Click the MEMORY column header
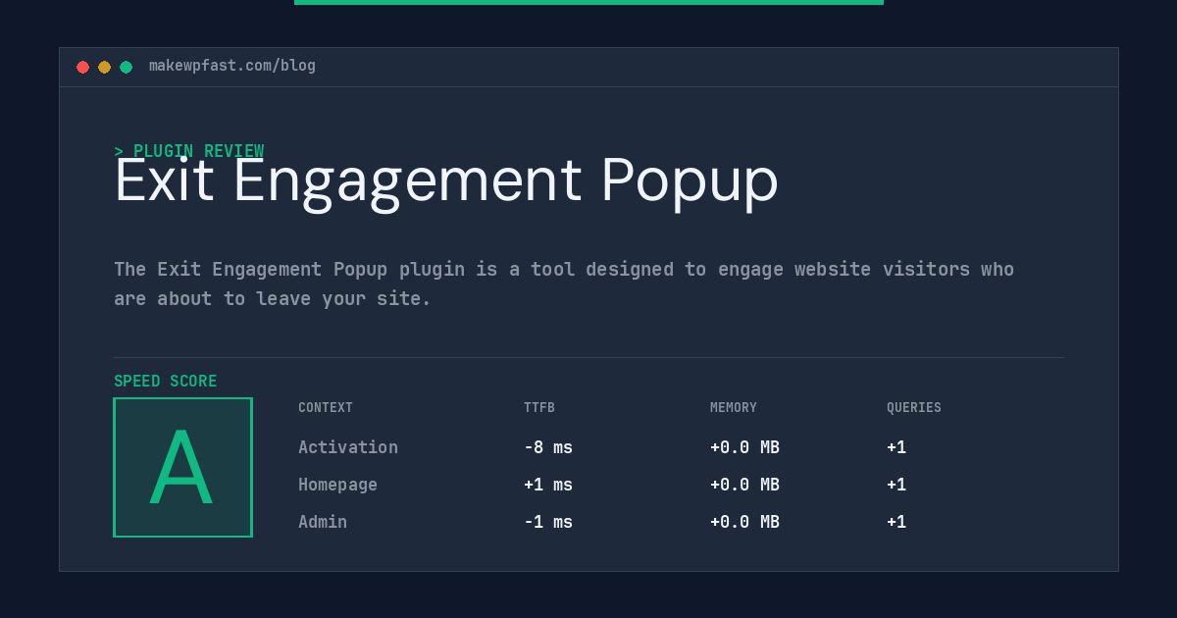The width and height of the screenshot is (1177, 618). click(x=734, y=408)
